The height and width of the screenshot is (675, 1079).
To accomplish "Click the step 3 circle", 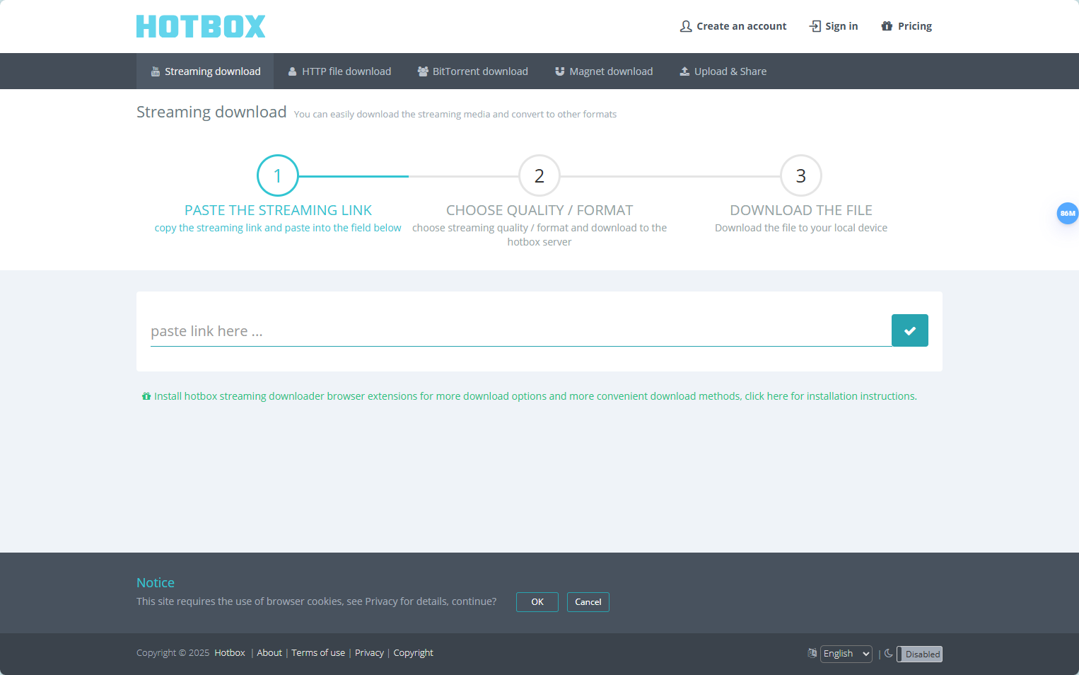I will (801, 175).
